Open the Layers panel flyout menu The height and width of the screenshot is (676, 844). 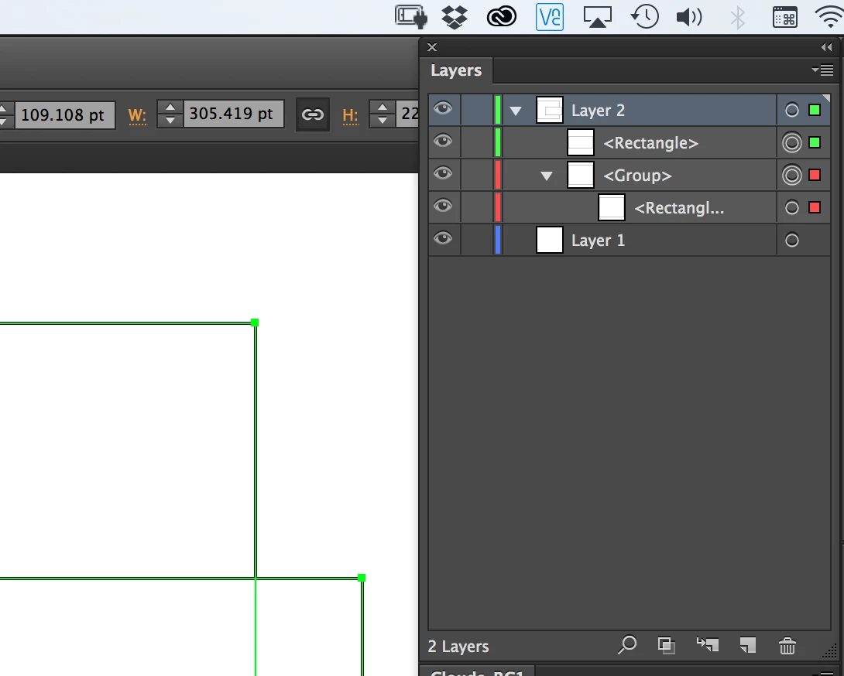click(x=822, y=70)
